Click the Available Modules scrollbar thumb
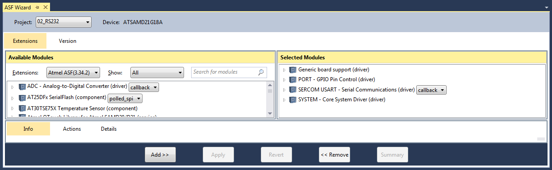This screenshot has height=170, width=552. 270,91
